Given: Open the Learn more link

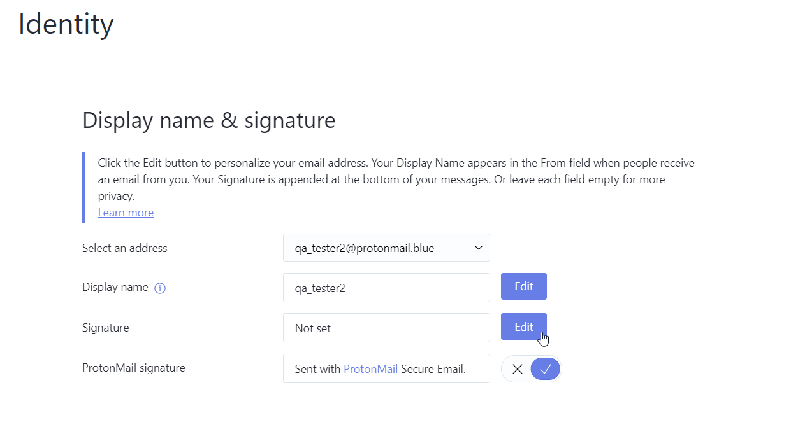Looking at the screenshot, I should tap(125, 212).
